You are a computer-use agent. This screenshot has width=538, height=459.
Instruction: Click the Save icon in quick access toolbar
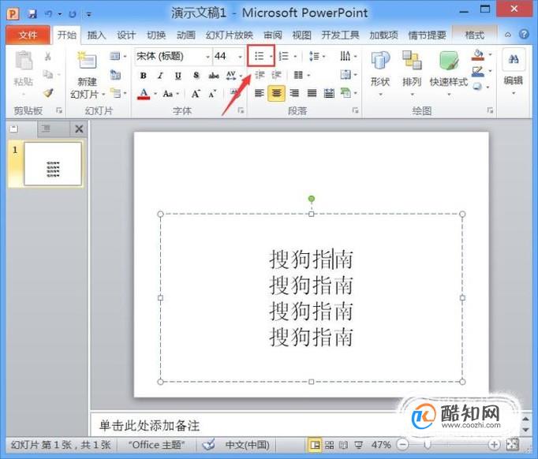coord(32,13)
